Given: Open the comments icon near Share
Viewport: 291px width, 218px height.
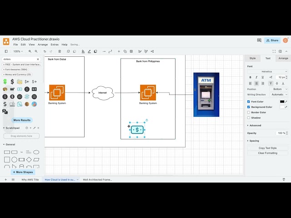Looking at the screenshot, I should point(259,40).
